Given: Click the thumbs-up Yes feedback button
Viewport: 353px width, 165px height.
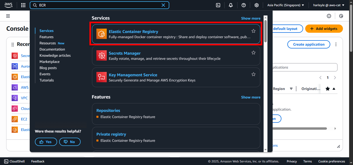Looking at the screenshot, I should coord(46,142).
